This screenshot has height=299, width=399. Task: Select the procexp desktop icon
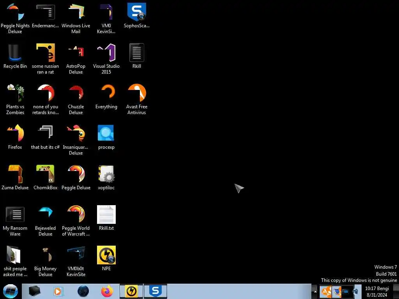(x=106, y=137)
